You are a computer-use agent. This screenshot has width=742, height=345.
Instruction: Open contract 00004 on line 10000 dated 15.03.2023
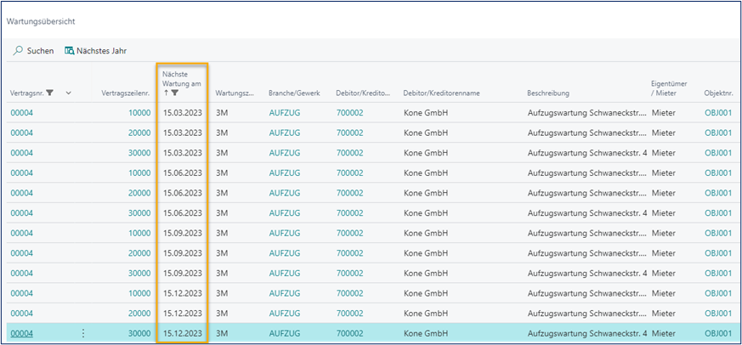[x=22, y=113]
